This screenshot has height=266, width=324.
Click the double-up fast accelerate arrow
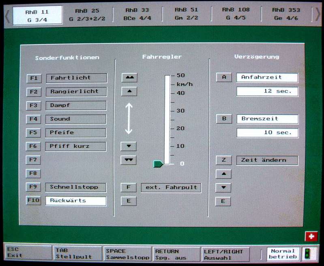129,77
